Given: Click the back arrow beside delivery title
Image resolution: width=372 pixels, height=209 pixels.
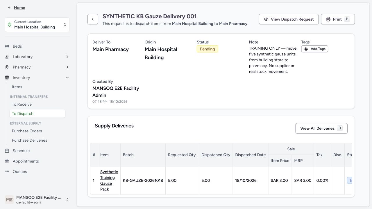Looking at the screenshot, I should tap(93, 19).
